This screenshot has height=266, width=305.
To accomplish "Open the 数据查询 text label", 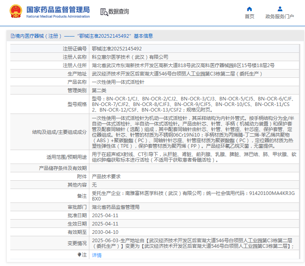I will point(119,12).
